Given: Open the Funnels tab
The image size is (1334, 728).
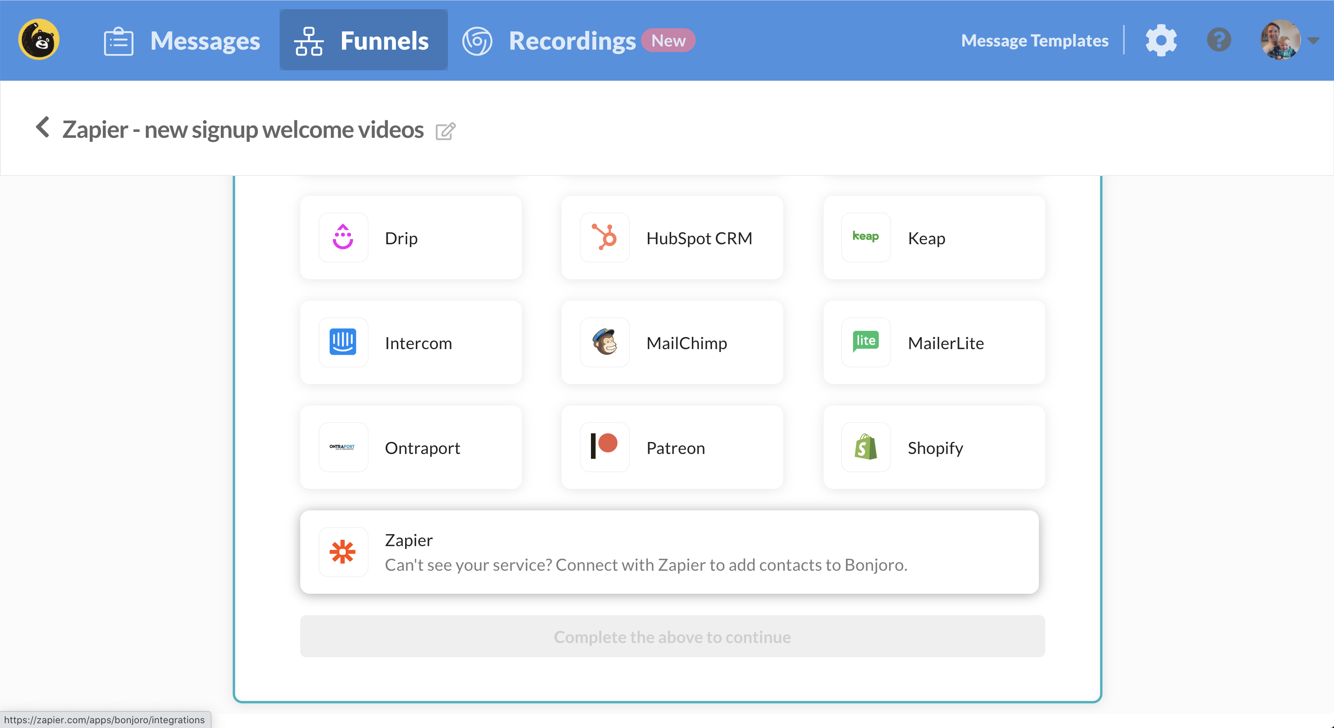Looking at the screenshot, I should point(363,40).
